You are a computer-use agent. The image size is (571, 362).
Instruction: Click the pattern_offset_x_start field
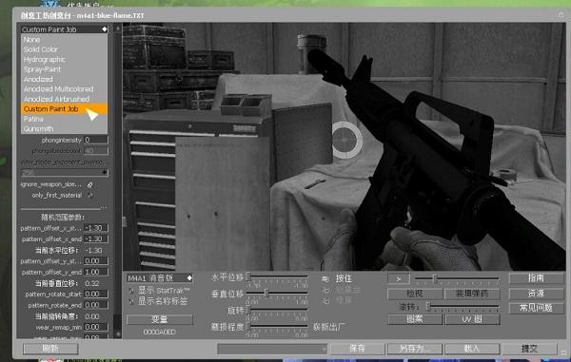pyautogui.click(x=96, y=228)
